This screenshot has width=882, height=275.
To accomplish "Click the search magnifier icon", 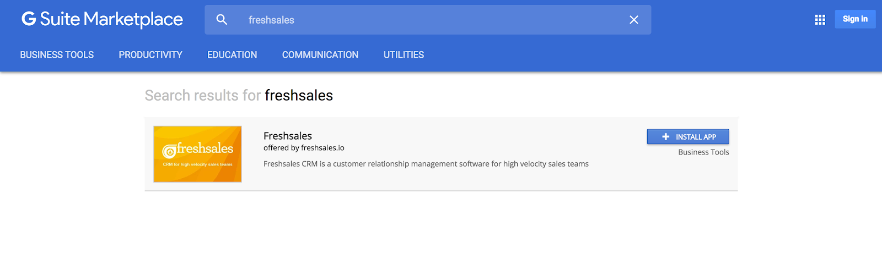I will pos(222,20).
